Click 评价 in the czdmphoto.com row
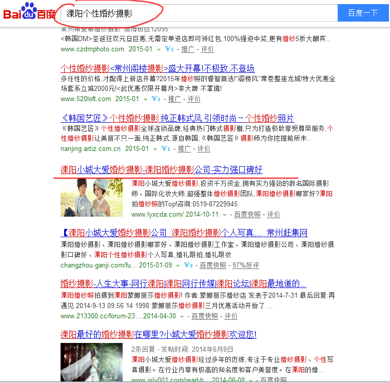The height and width of the screenshot is (383, 390). (207, 49)
